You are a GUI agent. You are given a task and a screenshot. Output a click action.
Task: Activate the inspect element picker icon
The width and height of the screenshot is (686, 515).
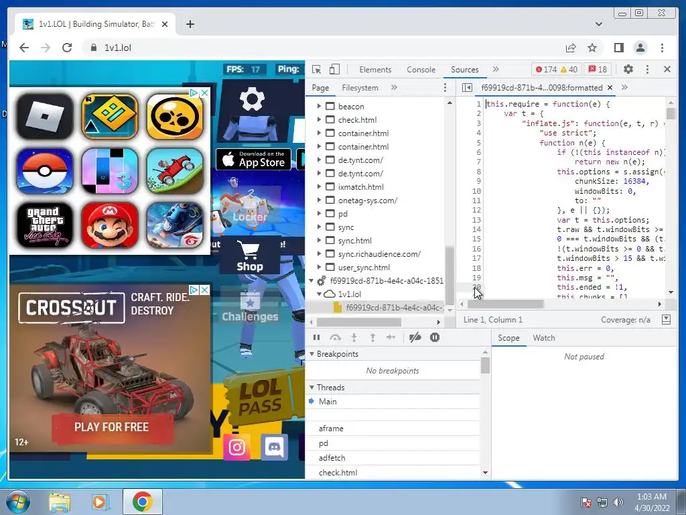316,69
